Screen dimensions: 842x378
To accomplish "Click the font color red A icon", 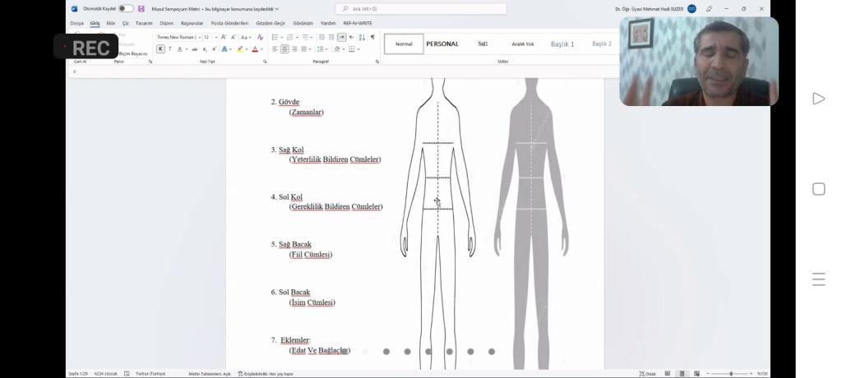I will (x=255, y=49).
